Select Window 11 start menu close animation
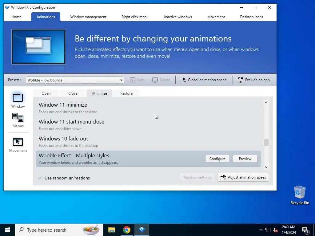 (x=148, y=125)
